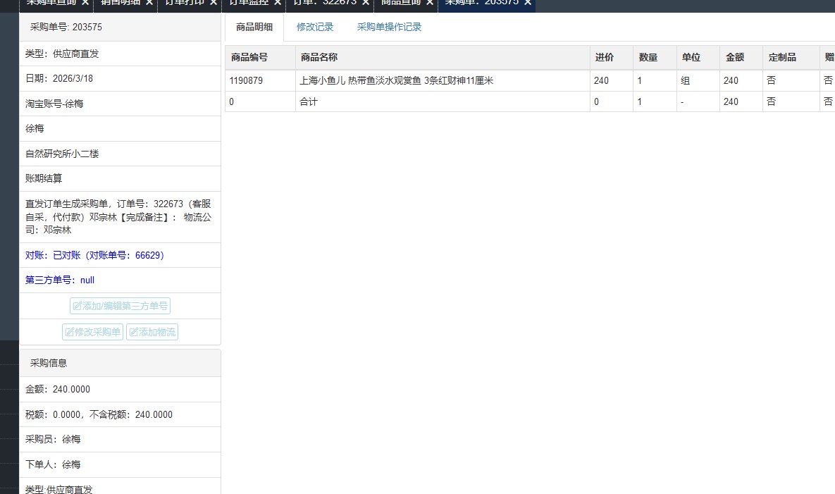Click the 商品名称 column header
This screenshot has height=494, width=835.
[319, 58]
